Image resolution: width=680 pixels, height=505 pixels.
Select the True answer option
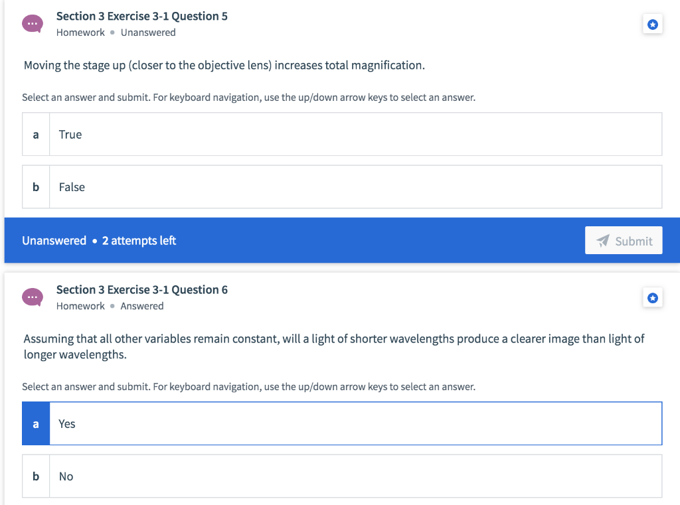[x=355, y=134]
